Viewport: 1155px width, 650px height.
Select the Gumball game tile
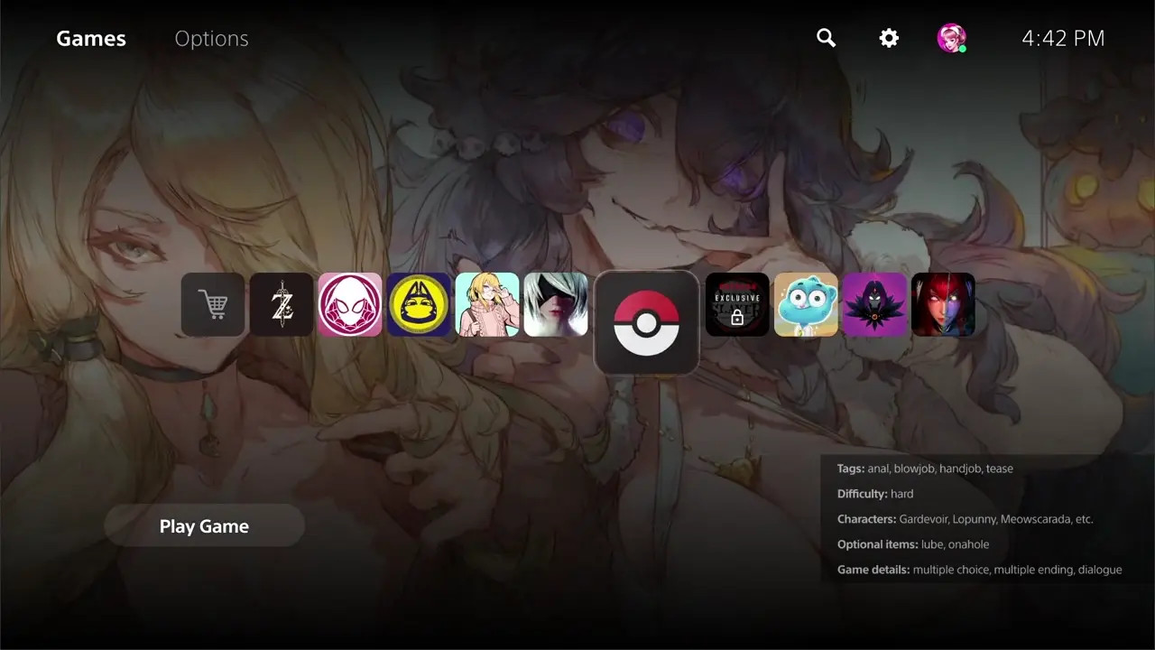(x=806, y=304)
